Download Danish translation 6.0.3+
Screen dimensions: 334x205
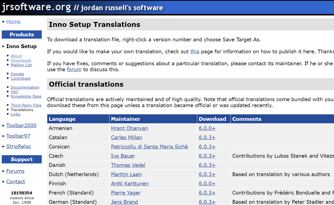pos(207,165)
